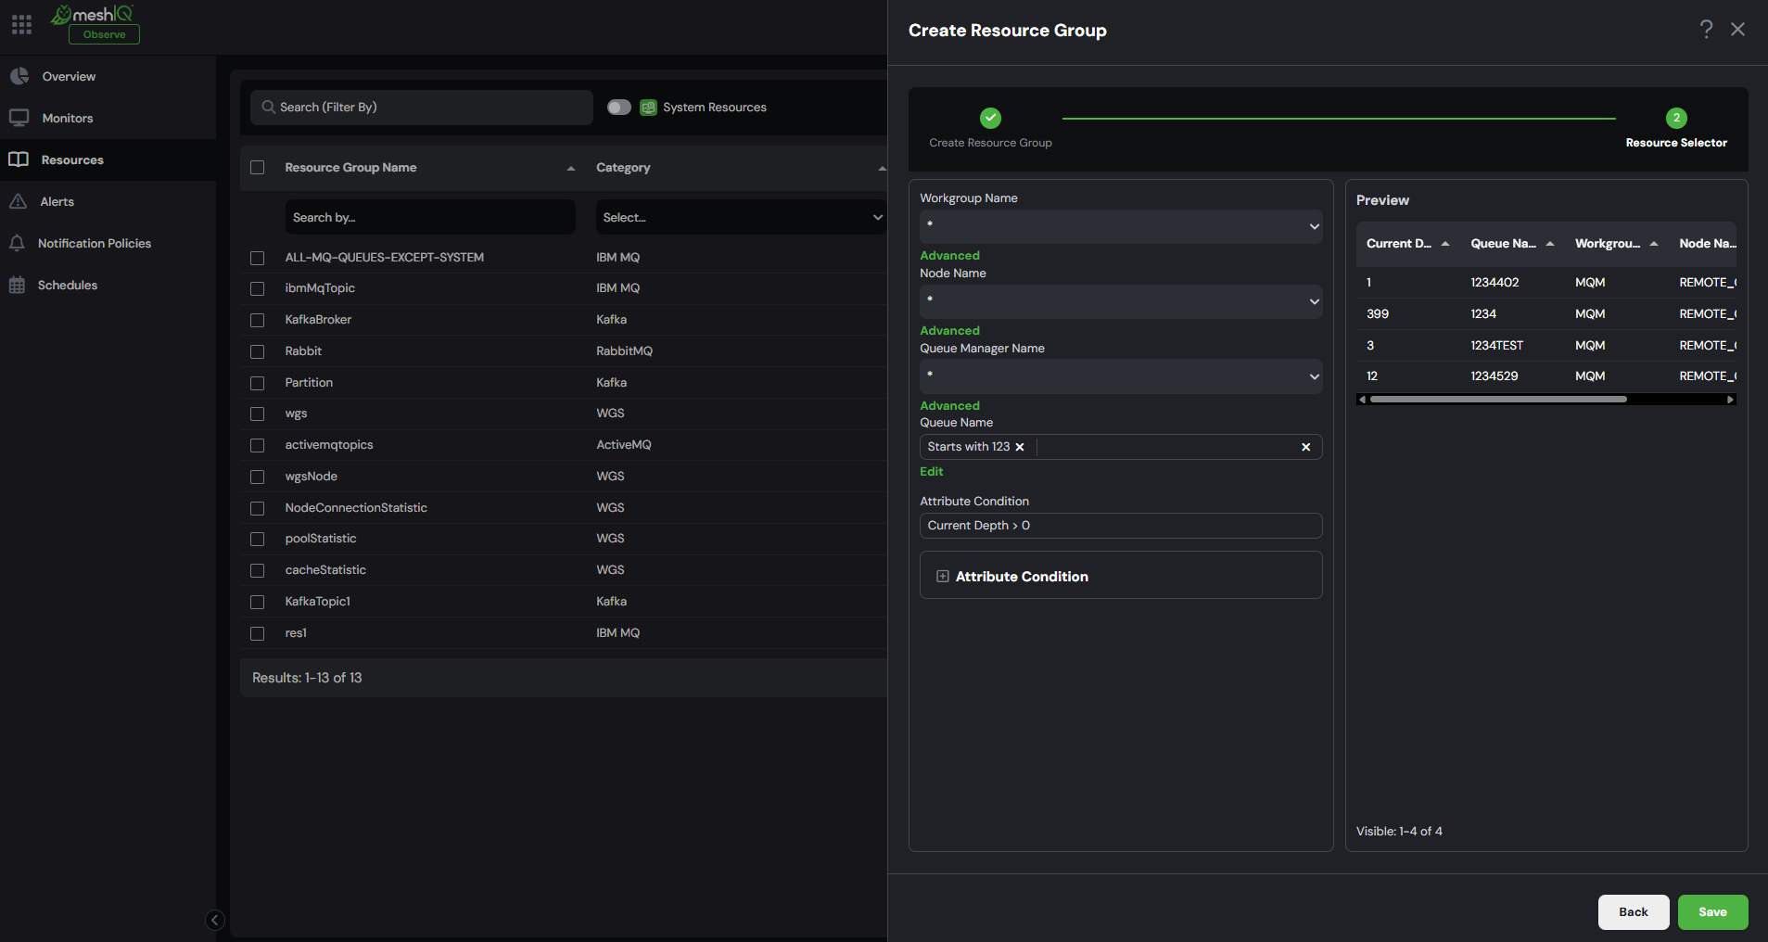Open Schedules from the sidebar
Viewport: 1768px width, 942px height.
point(67,285)
